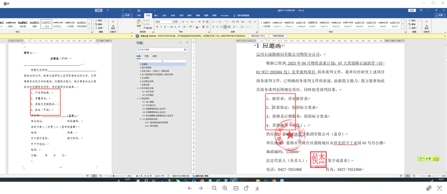Click the sort icon in the paragraph group

[x=250, y=22]
